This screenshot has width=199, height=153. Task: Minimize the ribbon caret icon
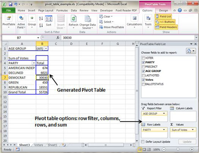[175, 10]
